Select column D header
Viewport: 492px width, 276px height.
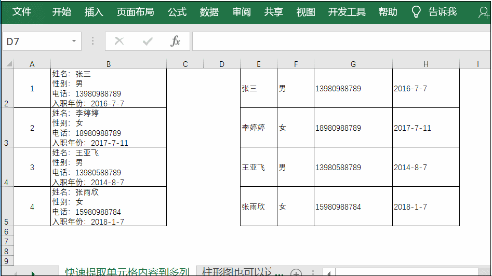pos(222,64)
